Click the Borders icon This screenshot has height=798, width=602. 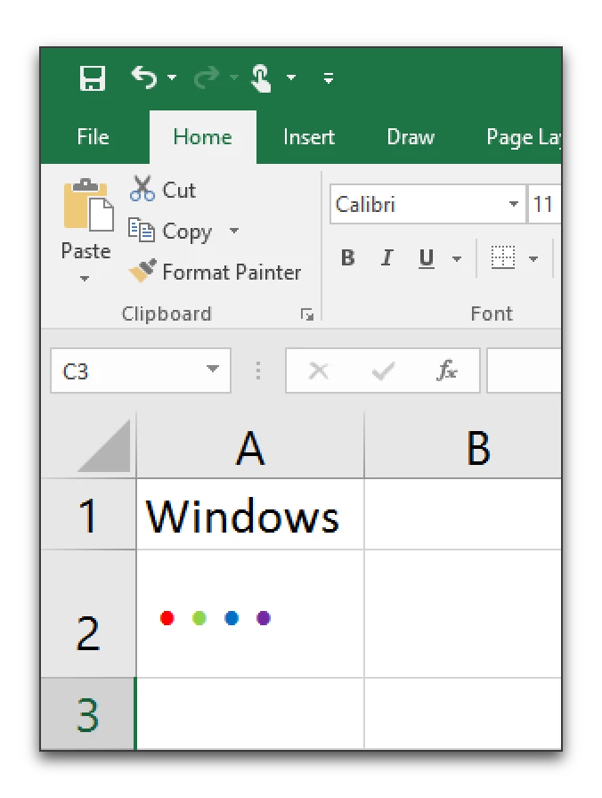(x=503, y=257)
